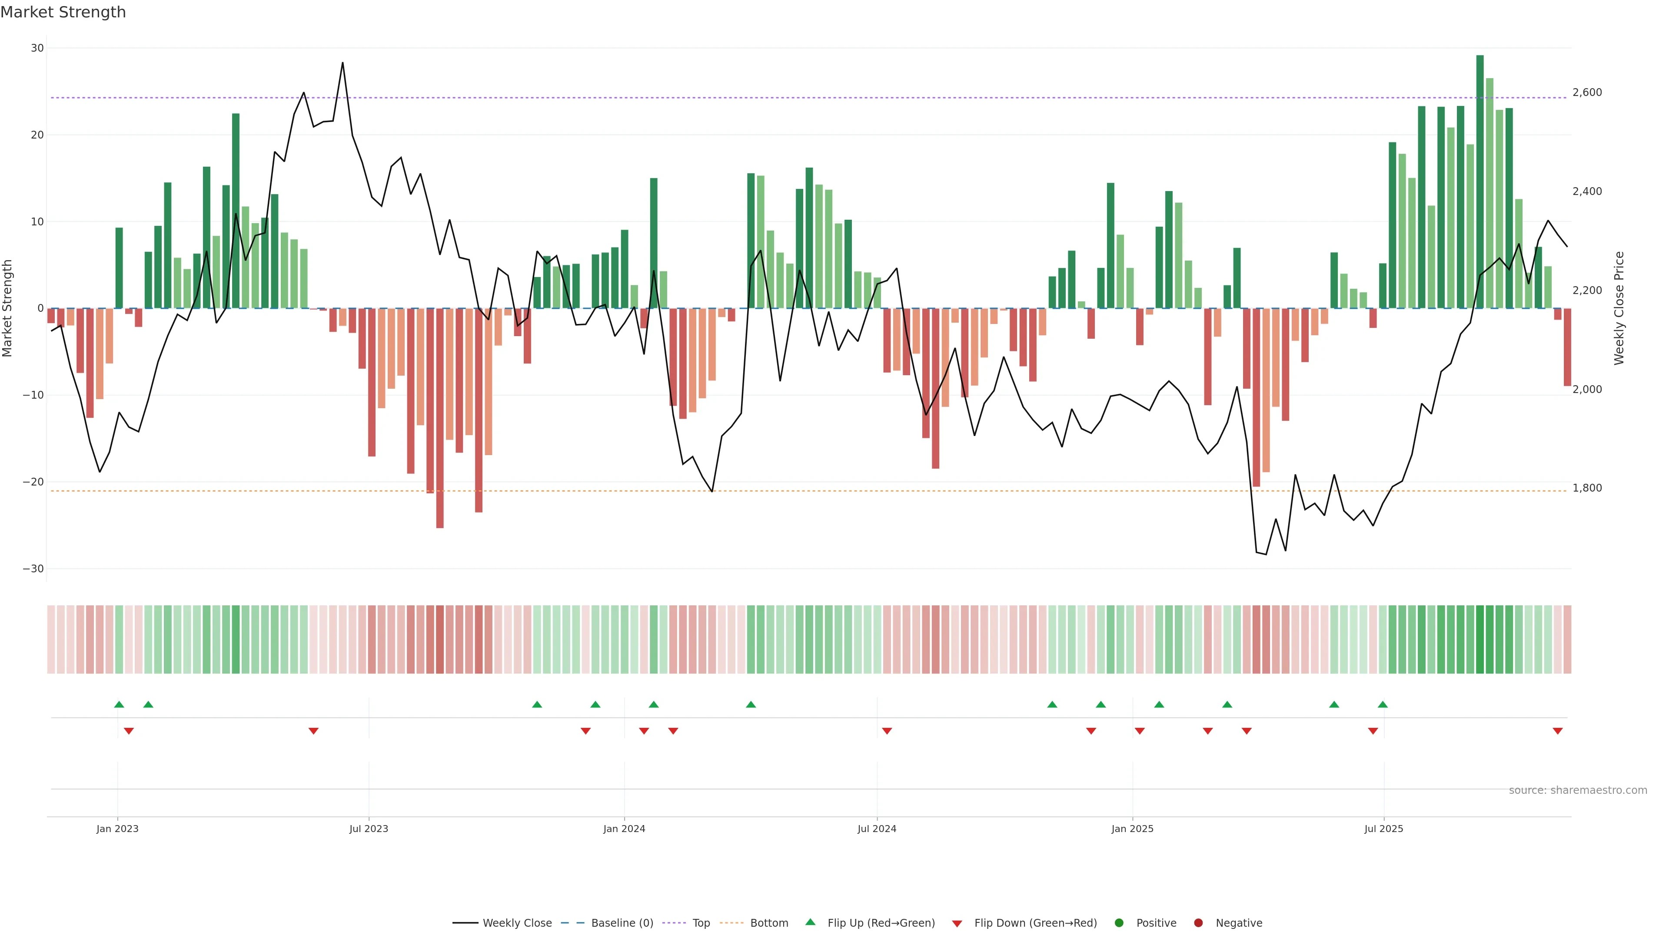
Task: Click the Jul 2025 x-axis label
Action: [1383, 829]
